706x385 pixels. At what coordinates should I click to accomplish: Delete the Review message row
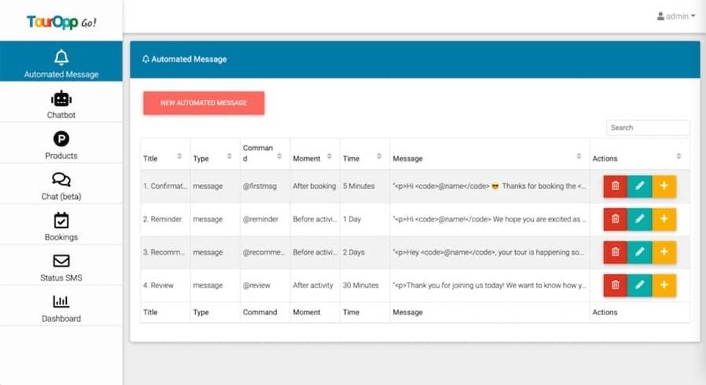[x=615, y=285]
